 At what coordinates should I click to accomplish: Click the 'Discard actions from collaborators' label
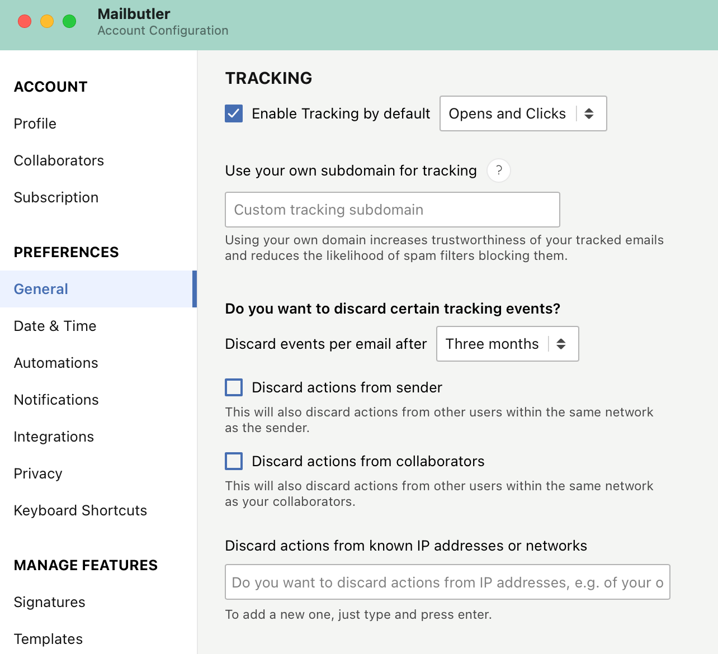369,461
